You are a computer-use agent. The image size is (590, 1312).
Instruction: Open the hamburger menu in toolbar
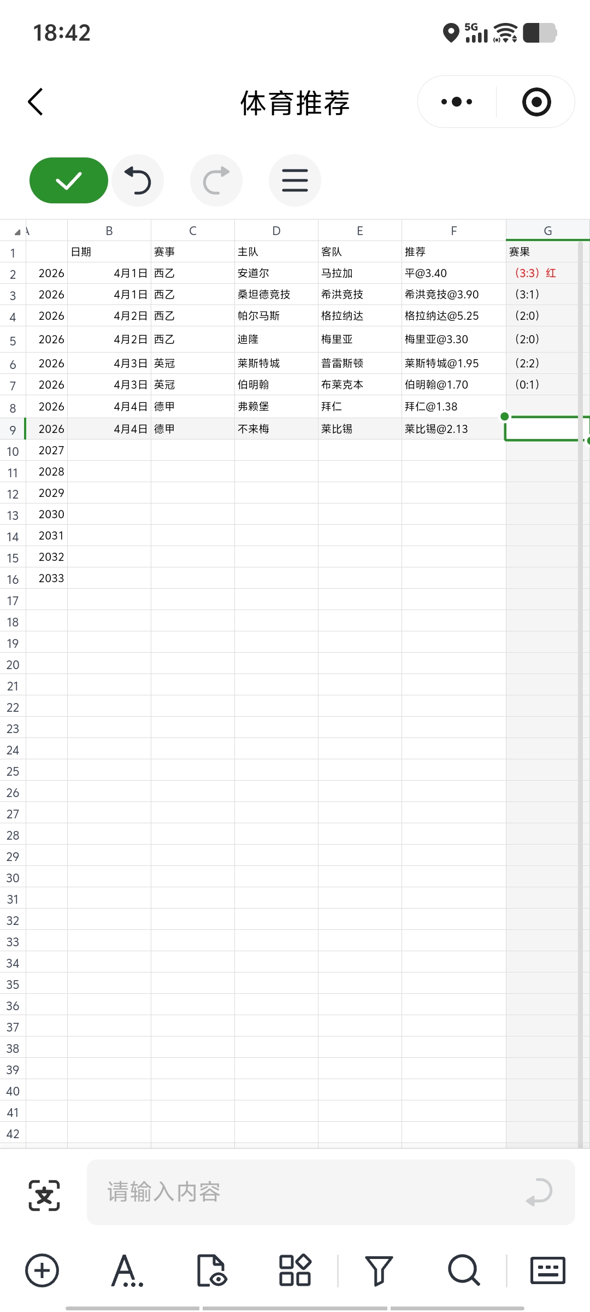click(295, 180)
